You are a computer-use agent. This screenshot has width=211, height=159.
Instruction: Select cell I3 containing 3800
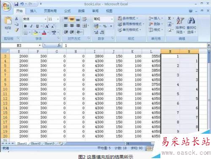pyautogui.click(x=95, y=56)
